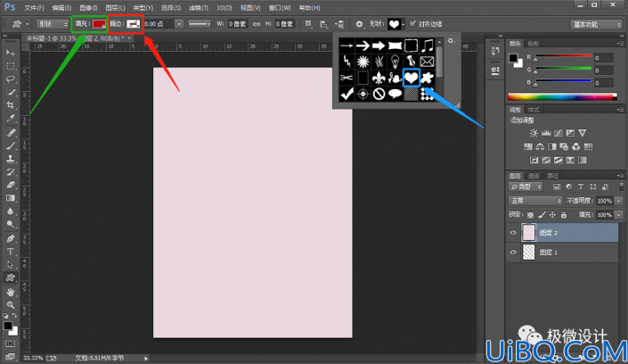Click the width W input field
The height and width of the screenshot is (364, 628).
pyautogui.click(x=238, y=24)
